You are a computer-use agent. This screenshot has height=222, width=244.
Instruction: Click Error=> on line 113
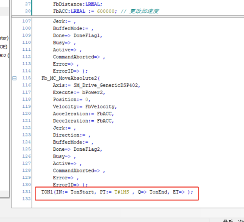pos(63,64)
